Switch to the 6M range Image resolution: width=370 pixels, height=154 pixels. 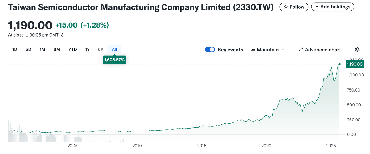(57, 49)
